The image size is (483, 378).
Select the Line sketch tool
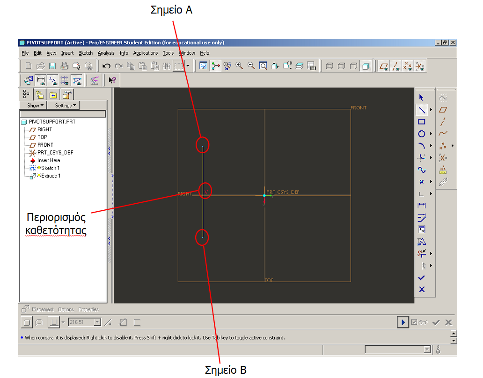click(x=422, y=110)
